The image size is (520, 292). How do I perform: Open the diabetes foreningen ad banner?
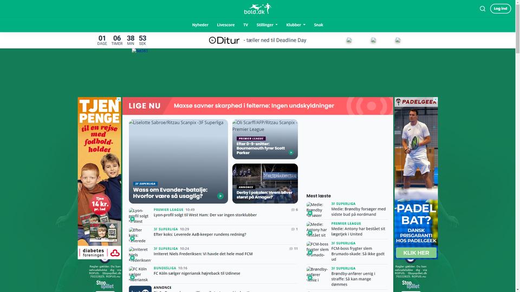pos(100,178)
